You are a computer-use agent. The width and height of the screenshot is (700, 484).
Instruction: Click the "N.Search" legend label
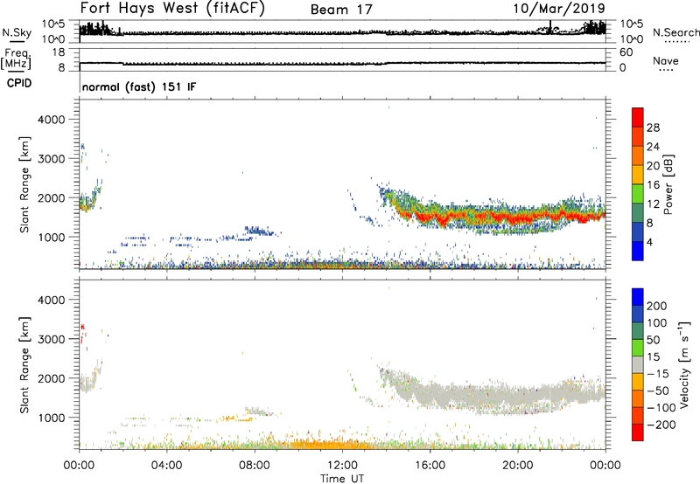675,32
